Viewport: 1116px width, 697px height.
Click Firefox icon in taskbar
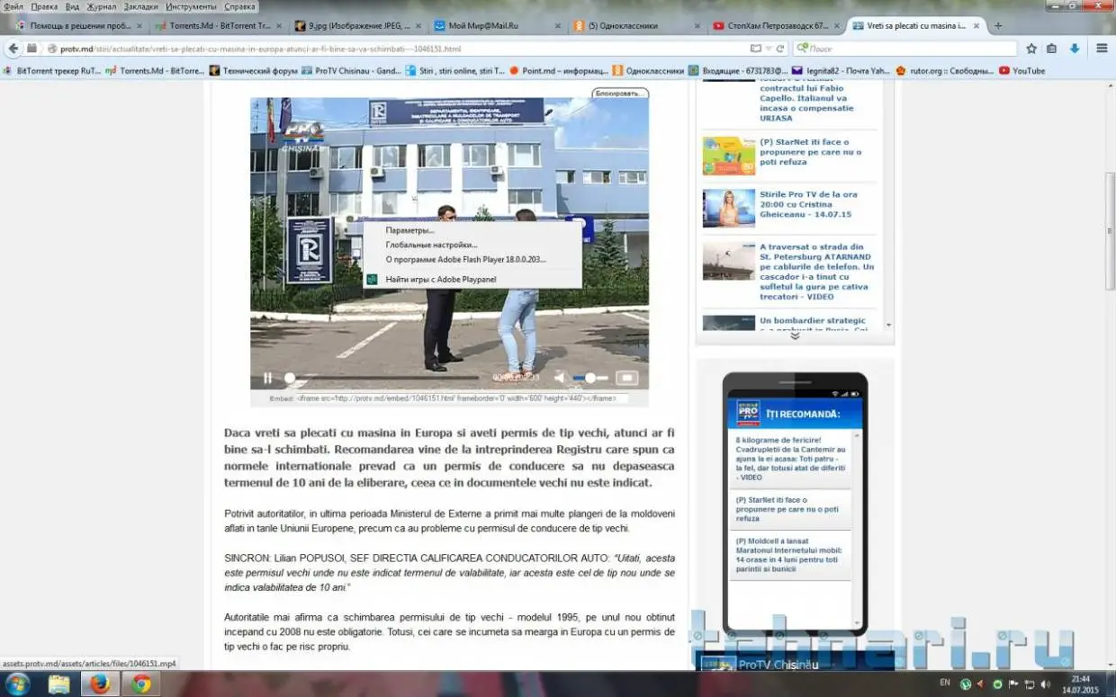[x=100, y=684]
